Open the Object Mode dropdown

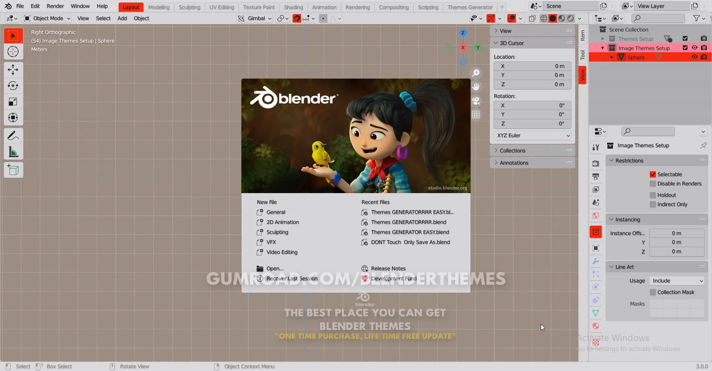pos(47,18)
